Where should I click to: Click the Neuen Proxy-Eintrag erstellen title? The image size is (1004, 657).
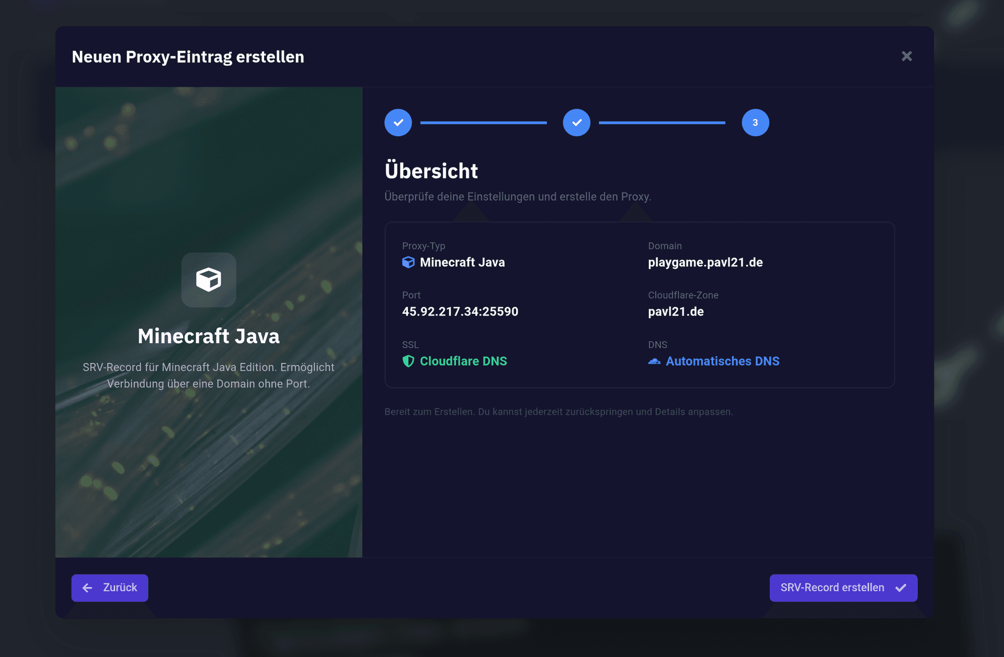[188, 57]
